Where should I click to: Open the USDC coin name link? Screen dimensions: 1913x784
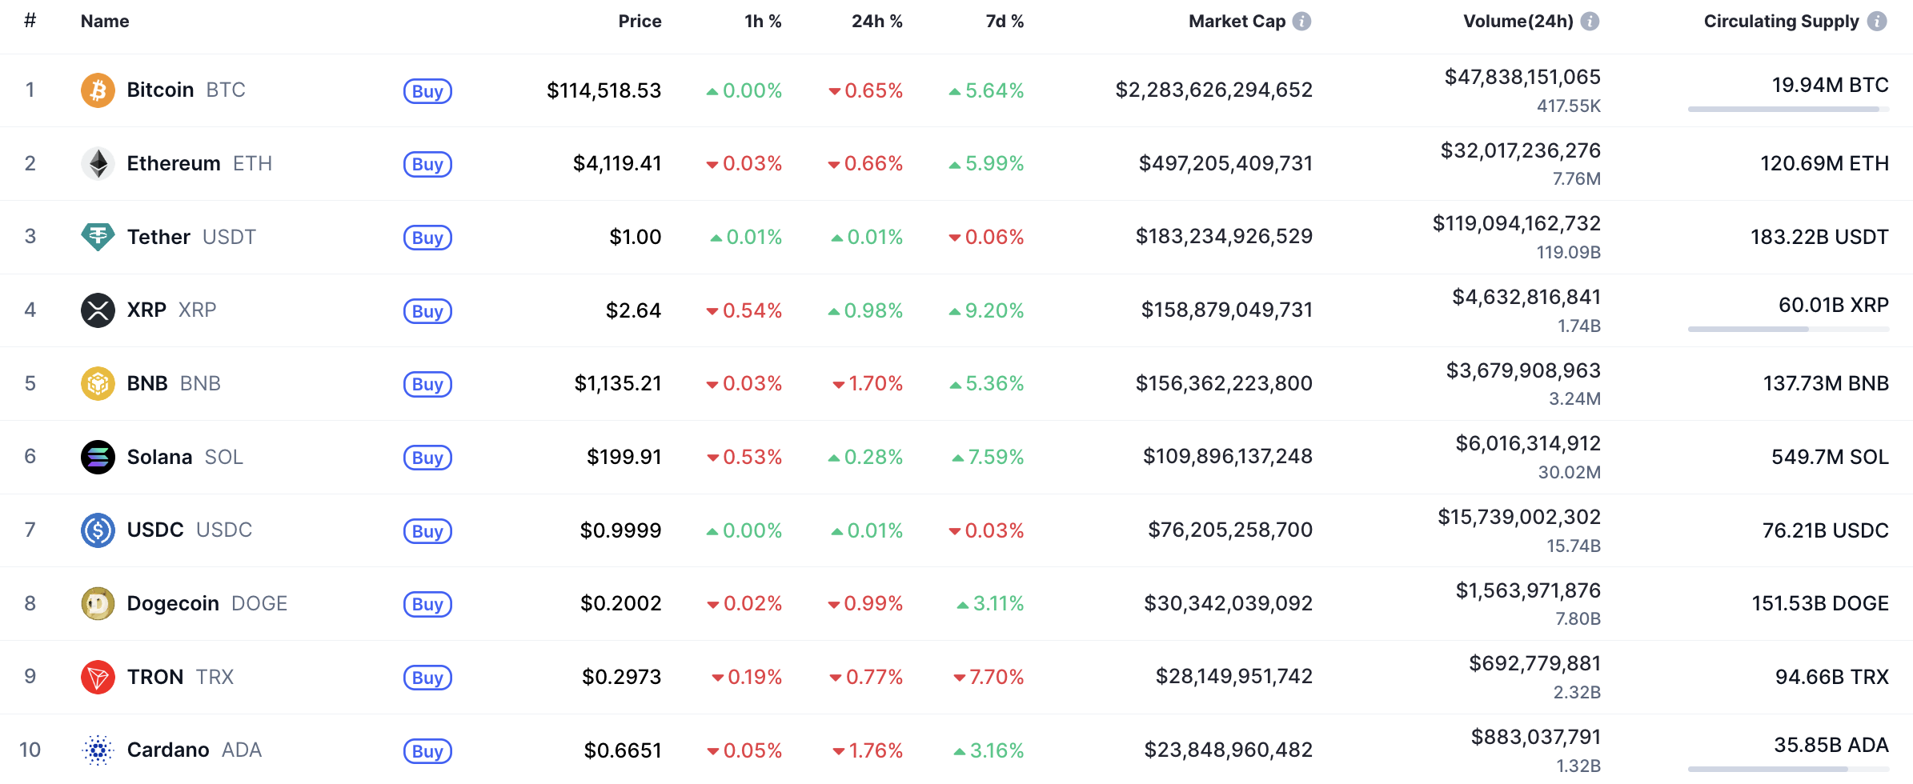[155, 530]
